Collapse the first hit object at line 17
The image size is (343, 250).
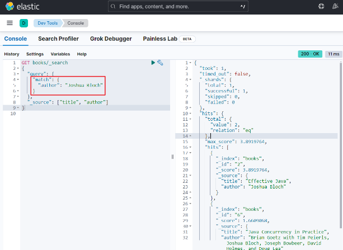point(190,153)
